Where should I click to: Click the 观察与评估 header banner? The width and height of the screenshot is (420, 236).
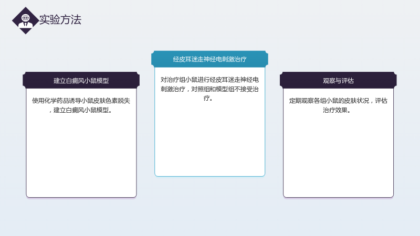tap(338, 80)
